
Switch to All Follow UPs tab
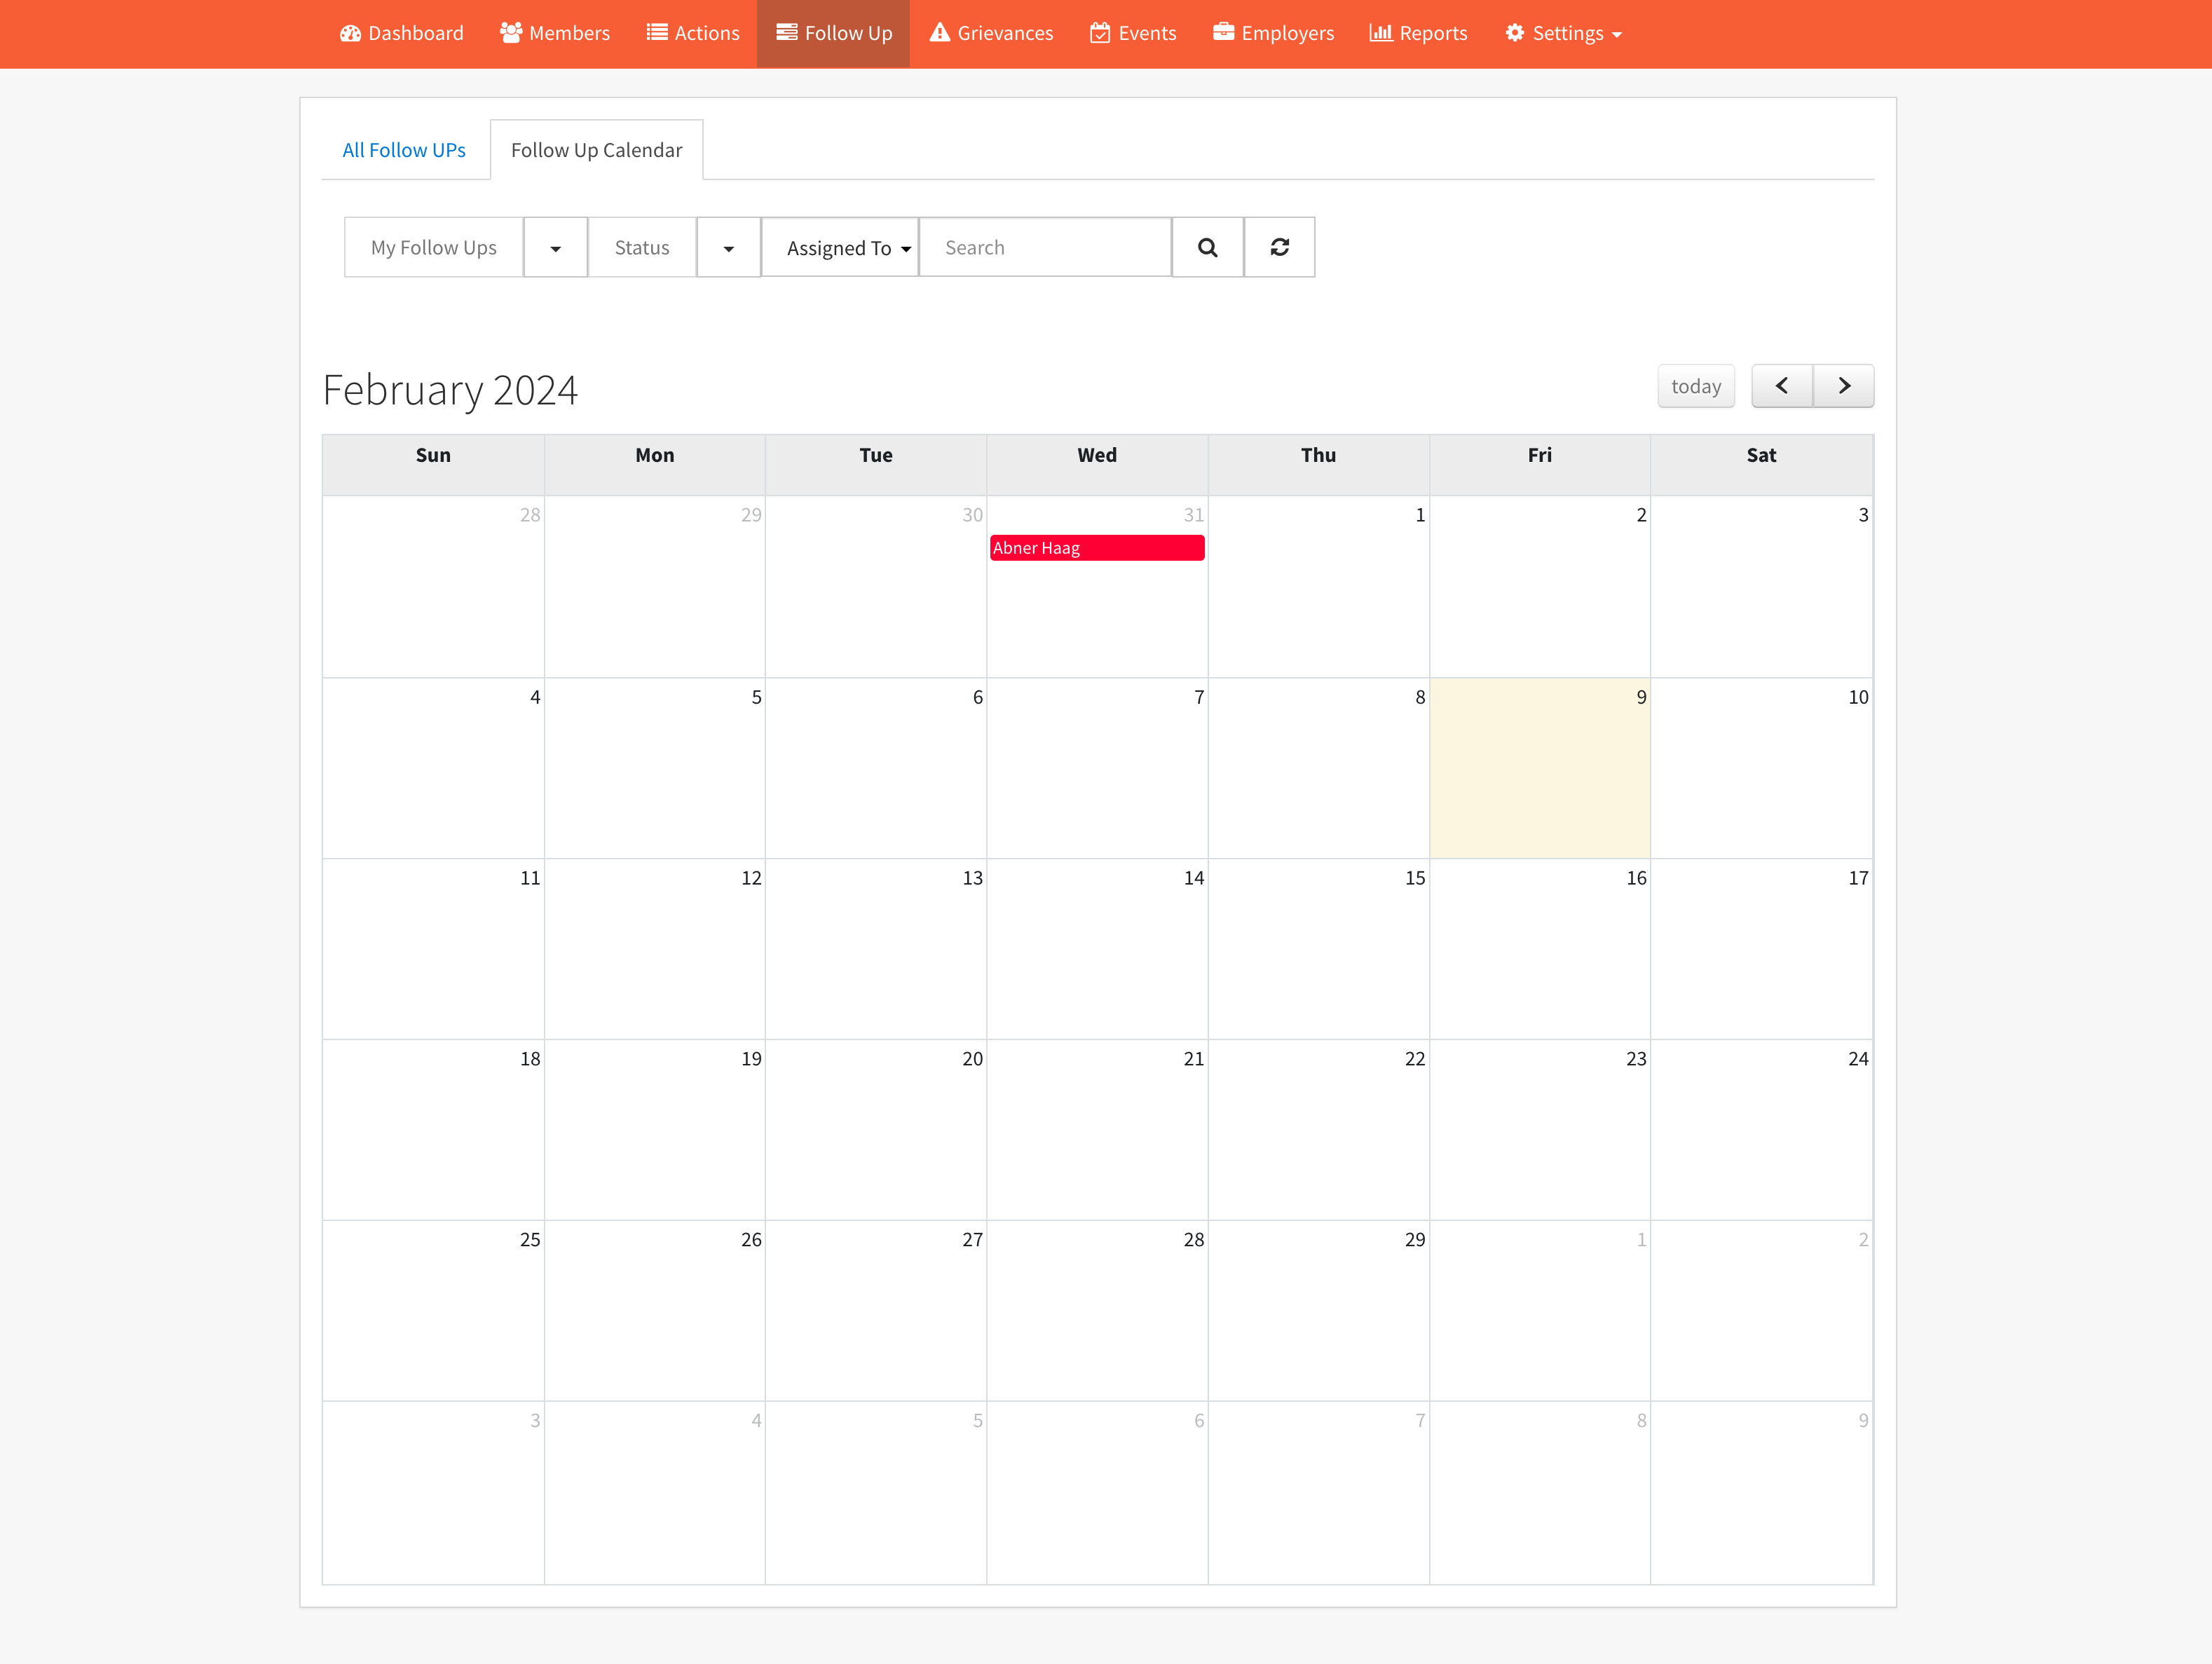[x=404, y=150]
